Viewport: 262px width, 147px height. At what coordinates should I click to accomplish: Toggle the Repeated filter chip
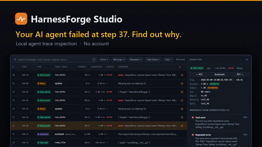(x=136, y=60)
